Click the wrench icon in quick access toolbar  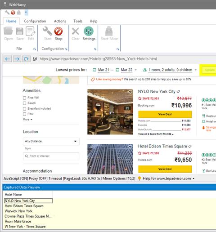point(7,13)
